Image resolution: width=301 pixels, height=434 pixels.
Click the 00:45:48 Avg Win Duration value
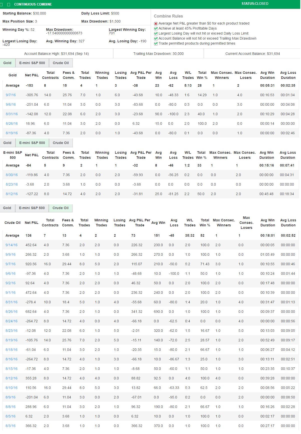pyautogui.click(x=266, y=194)
